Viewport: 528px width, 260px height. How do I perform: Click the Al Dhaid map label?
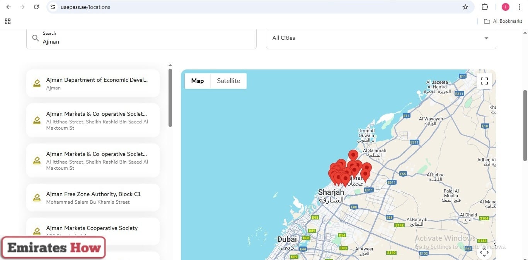pyautogui.click(x=468, y=217)
